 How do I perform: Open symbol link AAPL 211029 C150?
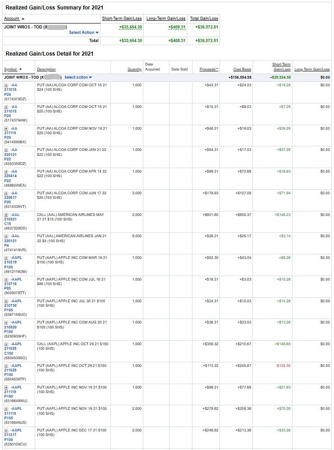[13, 349]
